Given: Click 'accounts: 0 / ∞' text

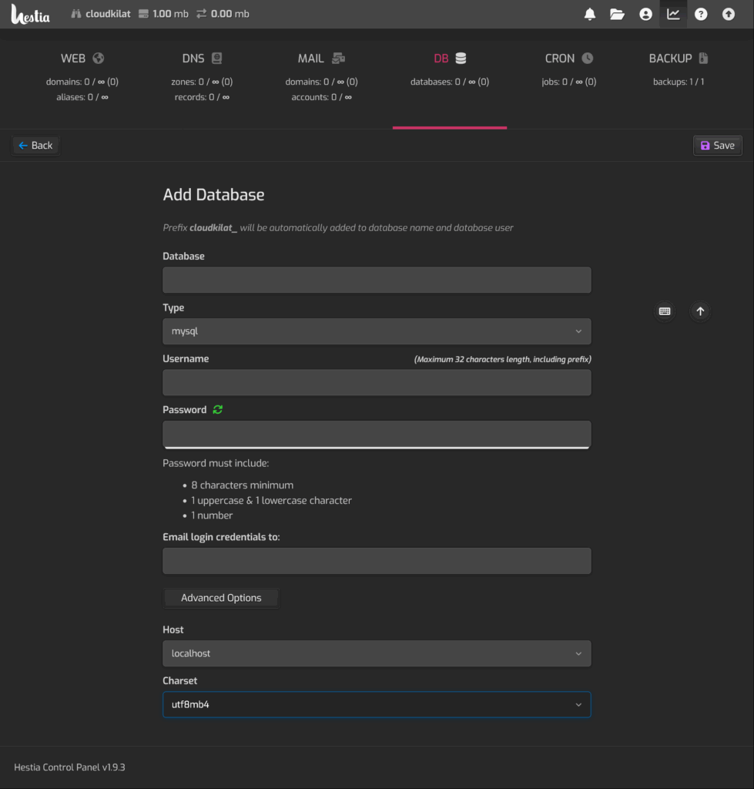Looking at the screenshot, I should click(x=321, y=97).
